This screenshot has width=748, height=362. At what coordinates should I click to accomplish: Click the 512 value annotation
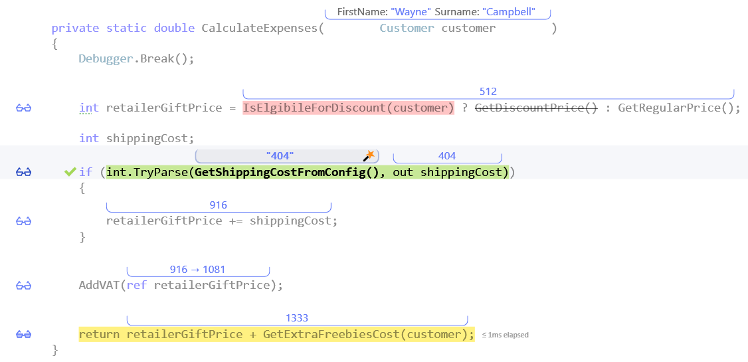click(x=488, y=92)
